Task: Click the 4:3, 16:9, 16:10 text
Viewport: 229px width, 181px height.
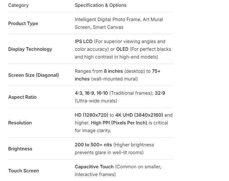Action: pos(91,93)
